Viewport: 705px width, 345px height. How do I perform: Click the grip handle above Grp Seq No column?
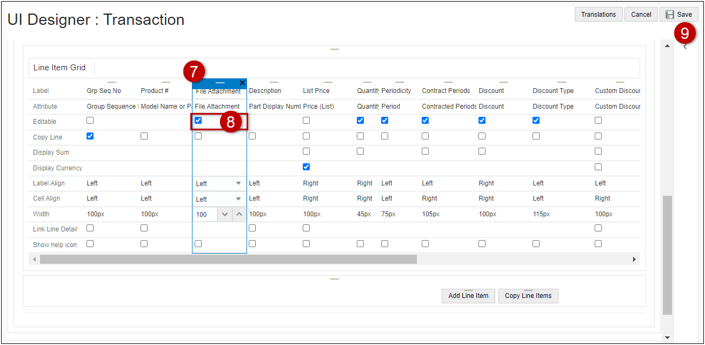tap(112, 82)
